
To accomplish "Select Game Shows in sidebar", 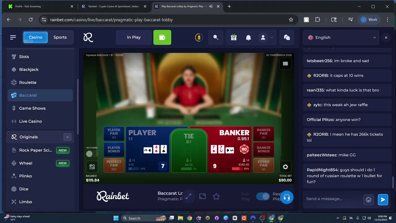I will coord(40,108).
